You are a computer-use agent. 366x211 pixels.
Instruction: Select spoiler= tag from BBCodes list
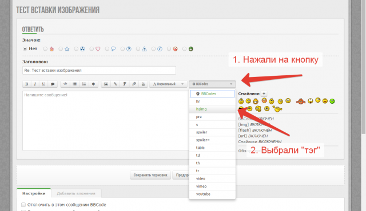[x=212, y=140]
